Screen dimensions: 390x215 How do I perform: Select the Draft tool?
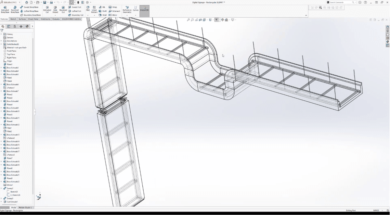pyautogui.click(x=103, y=11)
